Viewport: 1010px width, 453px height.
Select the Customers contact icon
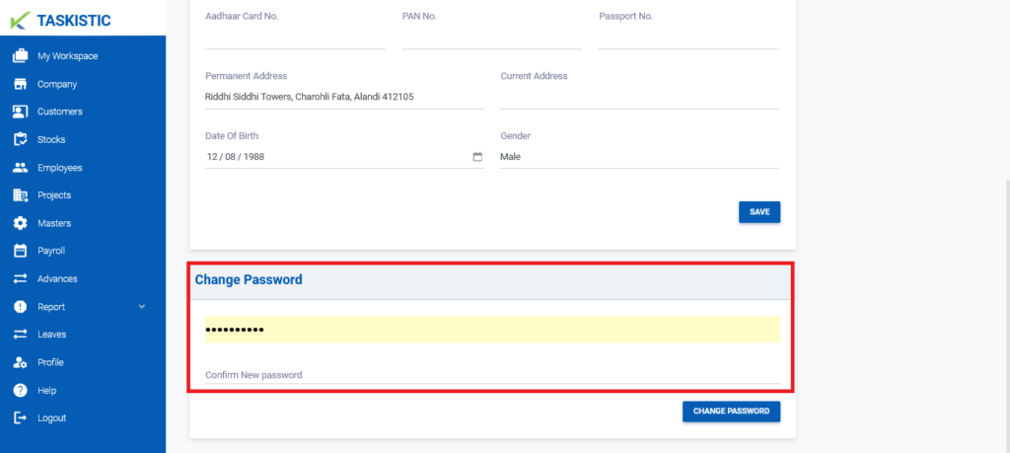coord(20,112)
